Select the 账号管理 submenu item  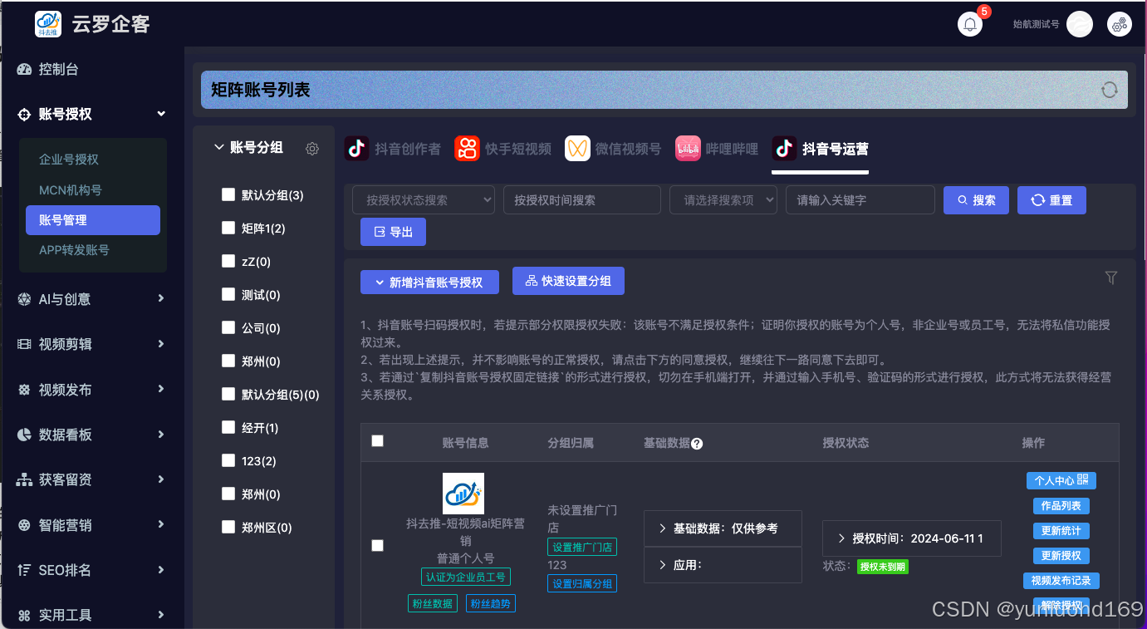click(93, 220)
